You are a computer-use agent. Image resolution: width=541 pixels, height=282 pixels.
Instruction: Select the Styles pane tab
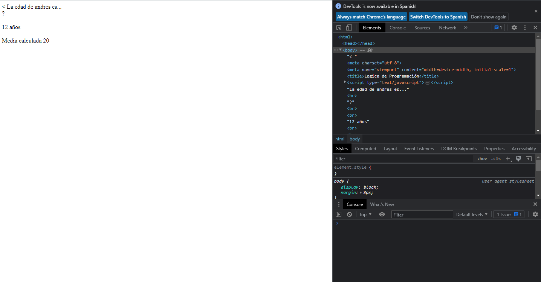click(x=342, y=148)
